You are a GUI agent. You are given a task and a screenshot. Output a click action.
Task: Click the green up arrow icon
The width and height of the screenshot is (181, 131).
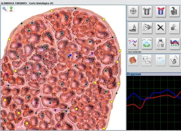pos(11,9)
